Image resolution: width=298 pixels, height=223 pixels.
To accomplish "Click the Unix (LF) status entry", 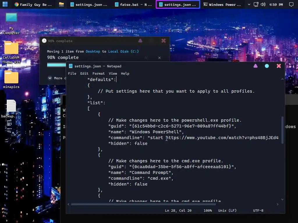I will coord(227,211).
